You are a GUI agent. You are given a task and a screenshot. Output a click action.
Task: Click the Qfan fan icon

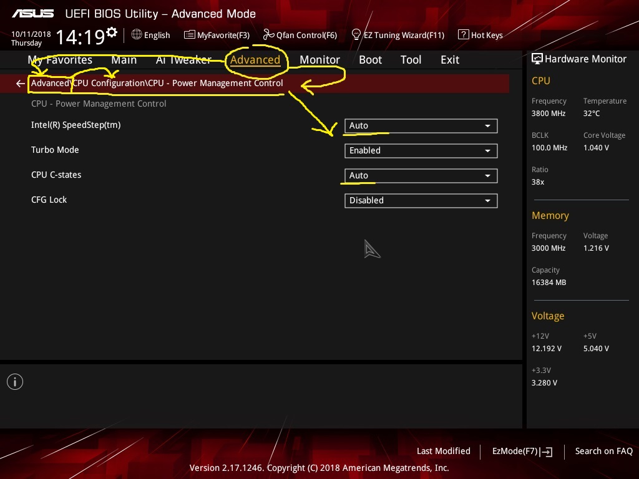(268, 35)
